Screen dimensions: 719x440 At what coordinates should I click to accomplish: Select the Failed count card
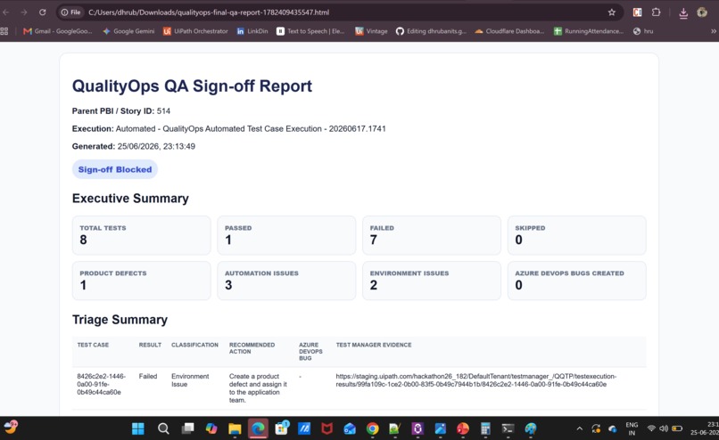pos(432,235)
